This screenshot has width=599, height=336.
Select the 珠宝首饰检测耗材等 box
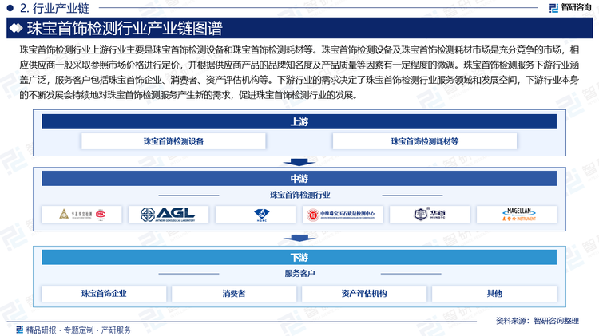(x=424, y=141)
